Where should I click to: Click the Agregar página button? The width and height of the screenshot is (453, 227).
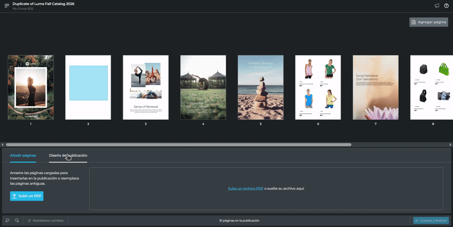429,22
